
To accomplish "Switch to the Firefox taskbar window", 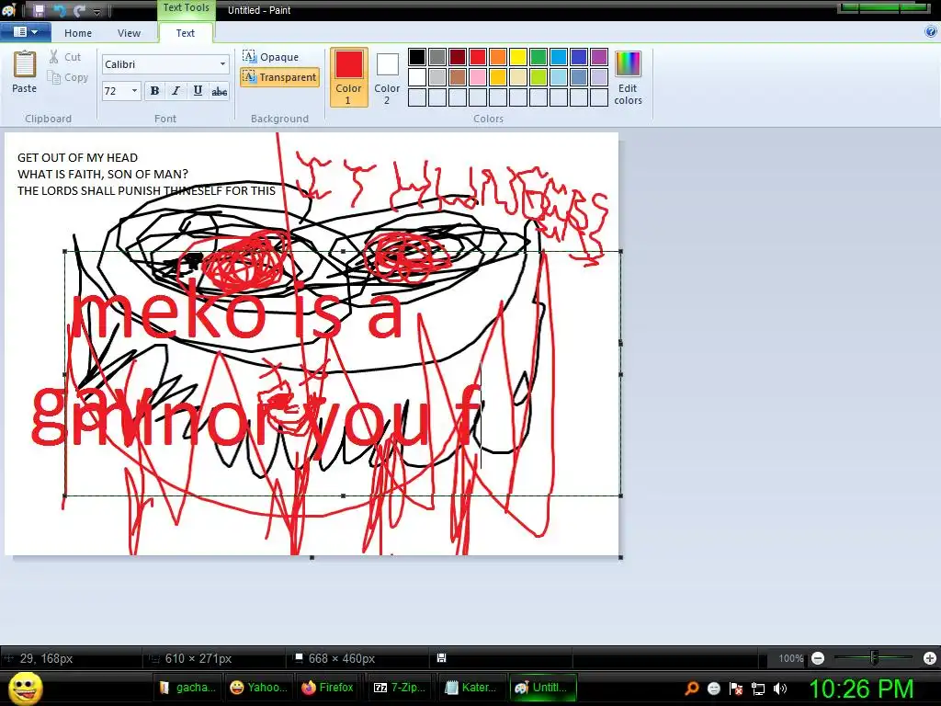I will point(329,688).
